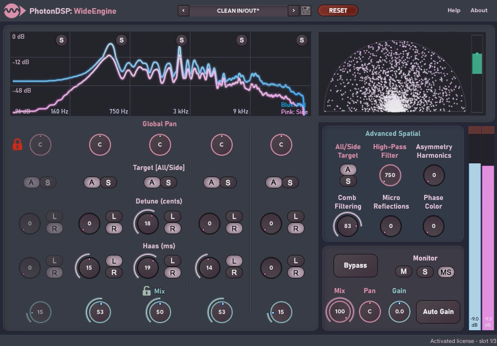Viewport: 497px width, 346px height.
Task: Click the Haas knob showing 14
Action: [209, 268]
